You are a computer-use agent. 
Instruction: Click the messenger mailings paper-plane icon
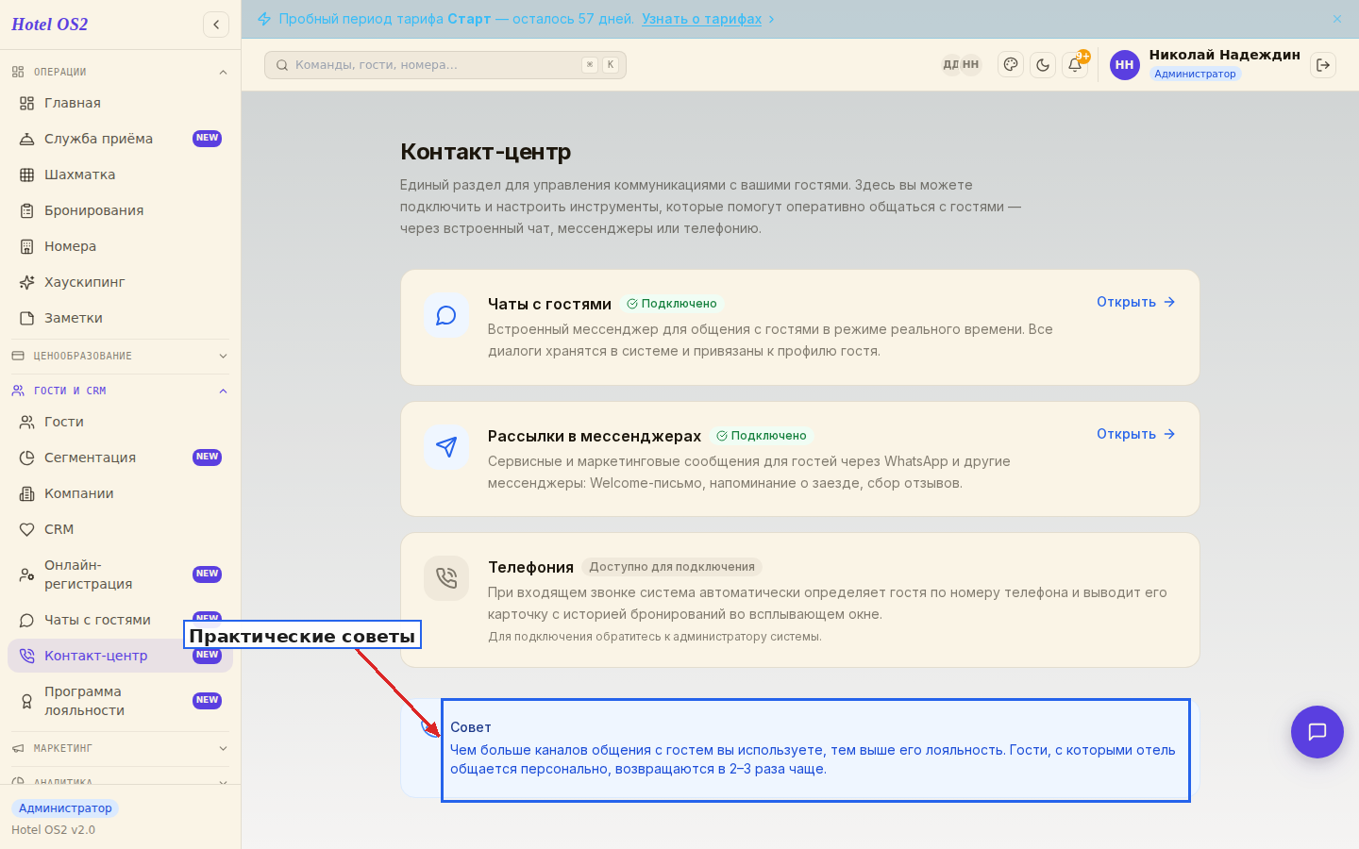446,447
